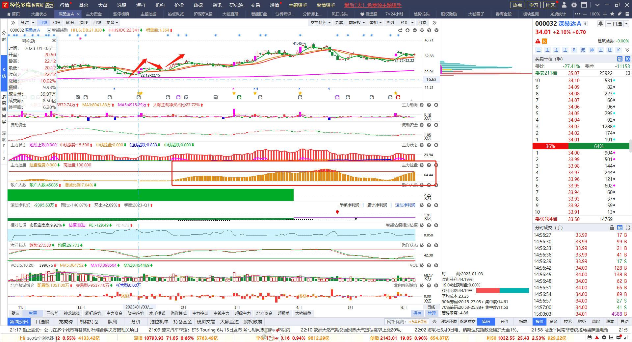Click the 2023/01/03 date marker on time axis
Image resolution: width=632 pixels, height=342 pixels.
pyautogui.click(x=139, y=307)
